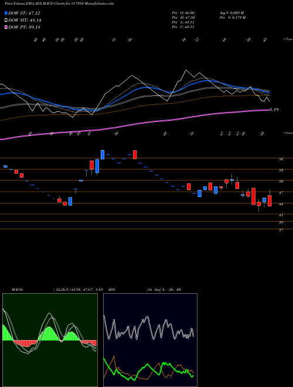Select the 'DOW MT: 48.14' legend text
This screenshot has height=387, width=293.
click(x=24, y=21)
